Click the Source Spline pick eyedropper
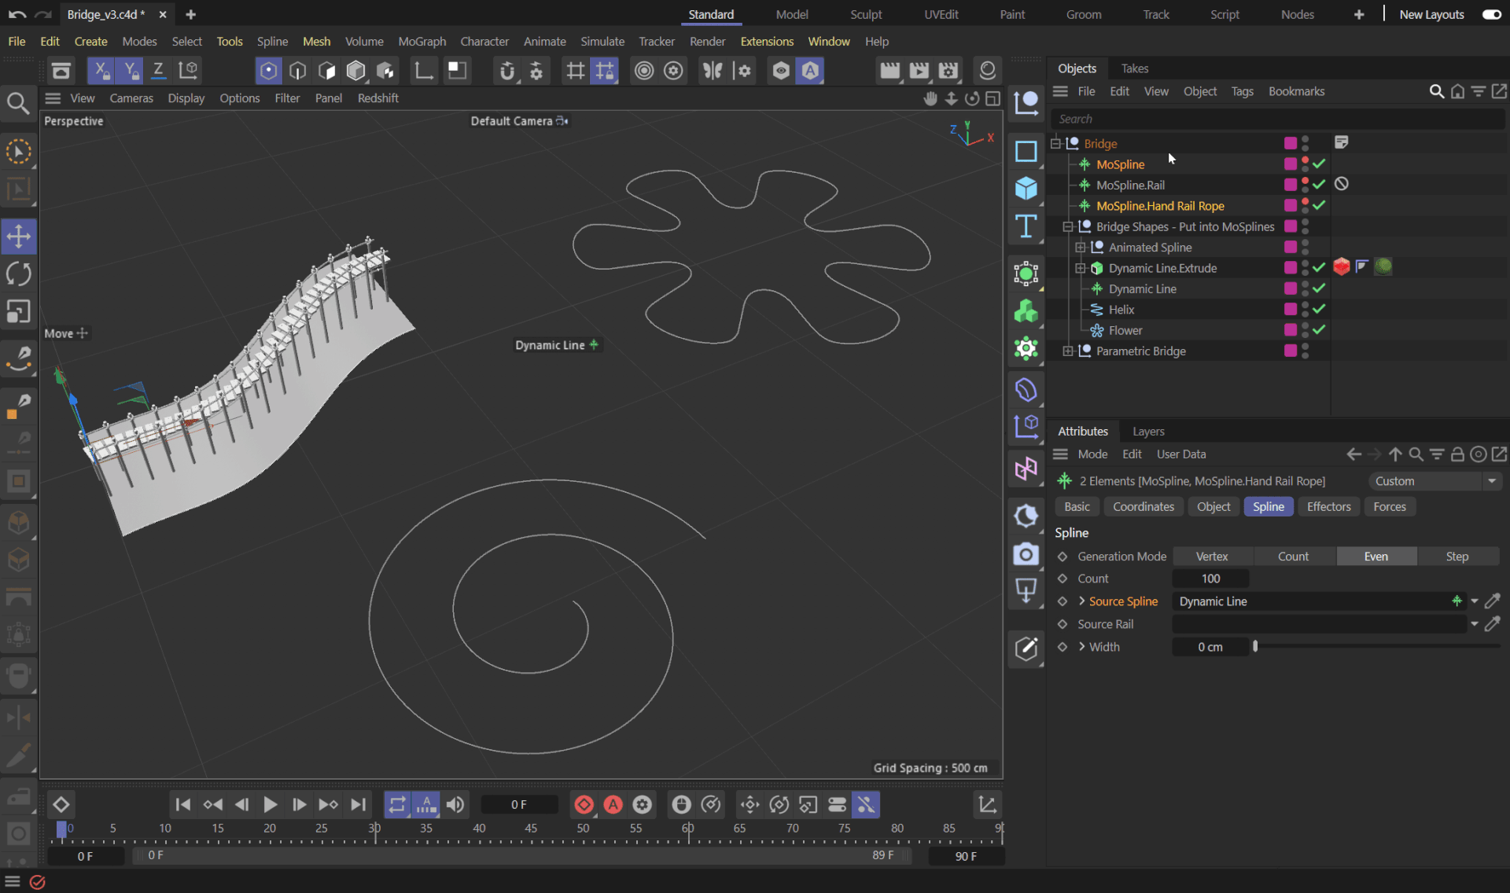Screen dimensions: 1510x893 point(1493,601)
